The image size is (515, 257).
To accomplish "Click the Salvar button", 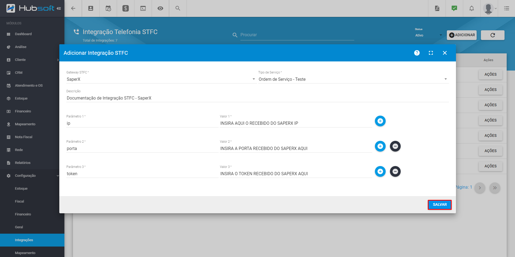I will 440,205.
